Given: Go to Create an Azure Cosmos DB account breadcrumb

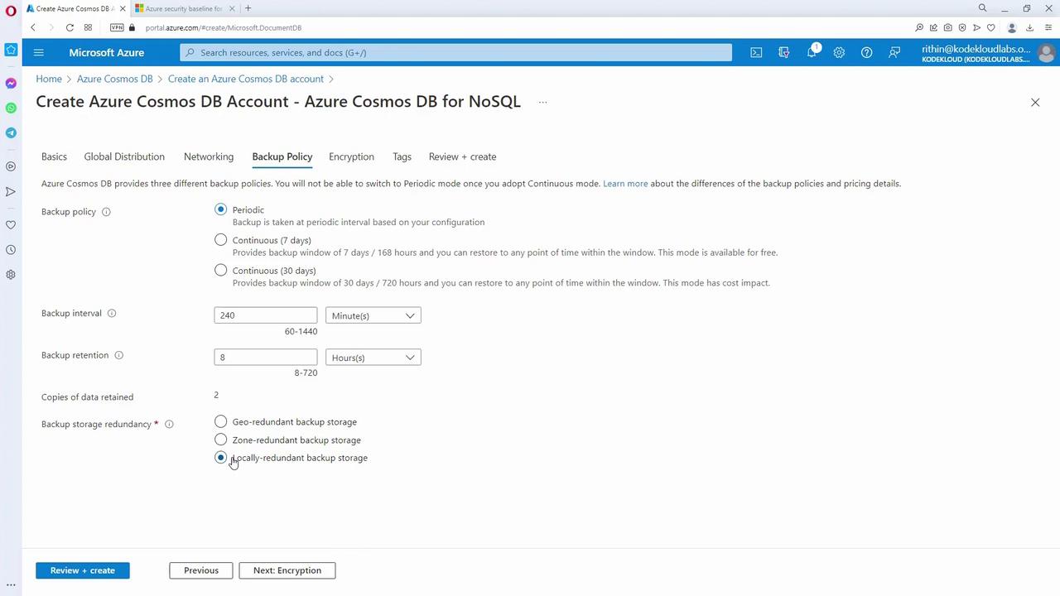Looking at the screenshot, I should pyautogui.click(x=246, y=79).
